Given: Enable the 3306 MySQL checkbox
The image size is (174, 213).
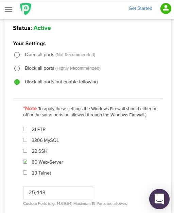Looking at the screenshot, I should click(x=25, y=140).
